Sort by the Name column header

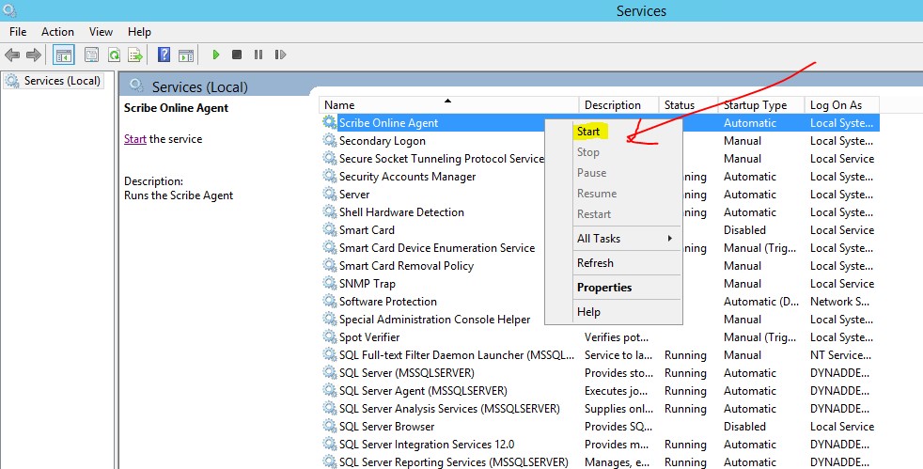pyautogui.click(x=449, y=104)
